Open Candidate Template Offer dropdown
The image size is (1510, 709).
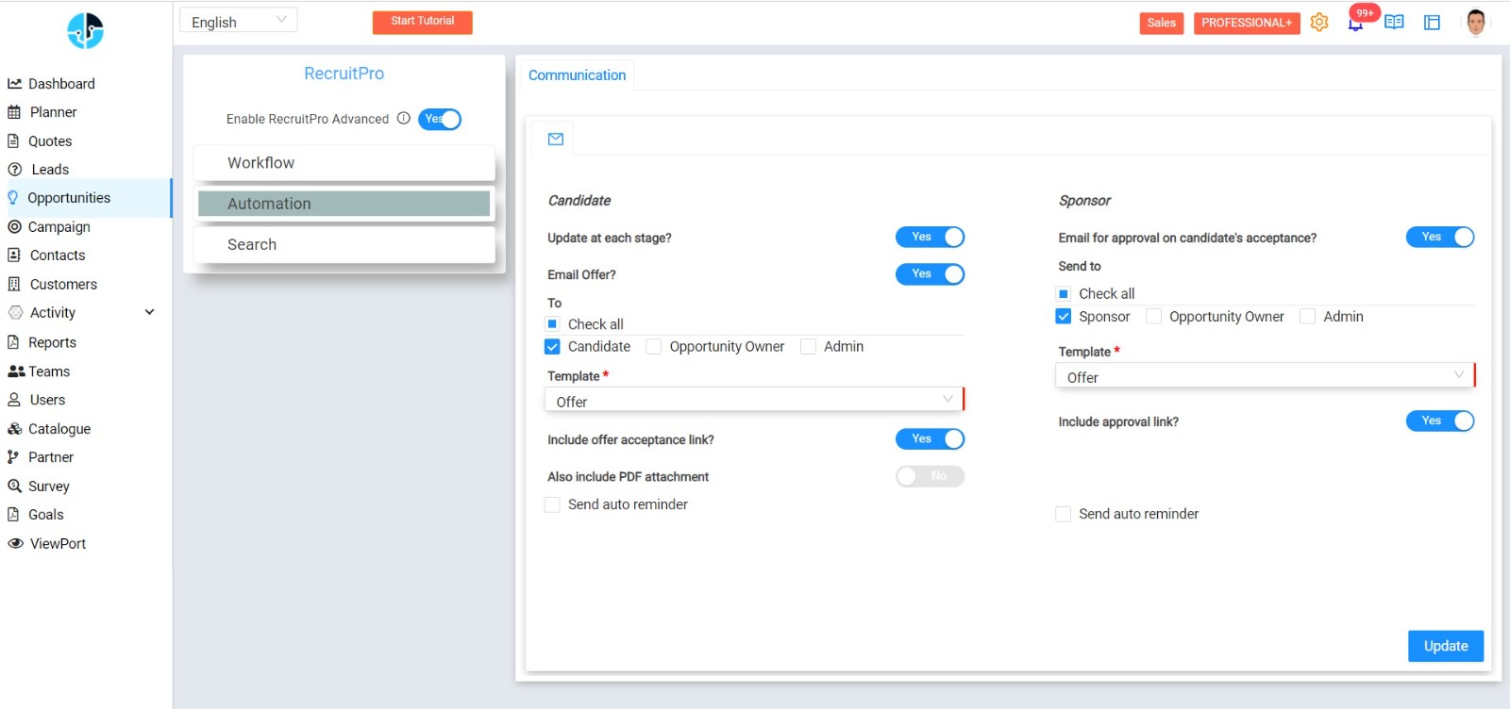(x=754, y=400)
